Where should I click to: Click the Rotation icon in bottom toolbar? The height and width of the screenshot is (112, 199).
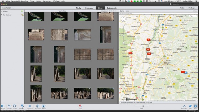click(15, 106)
